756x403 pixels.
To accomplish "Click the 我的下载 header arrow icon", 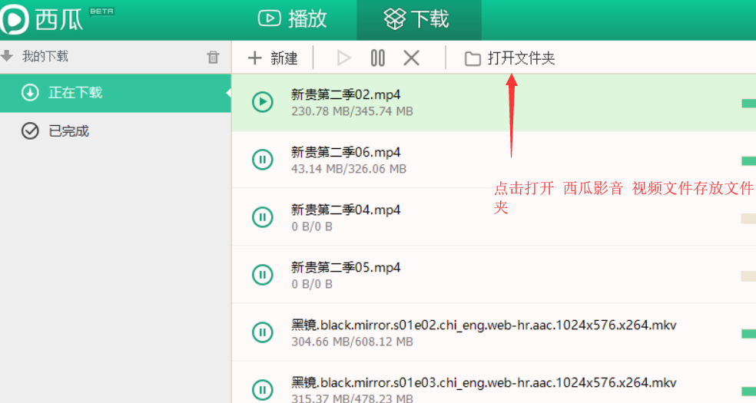I will click(7, 56).
